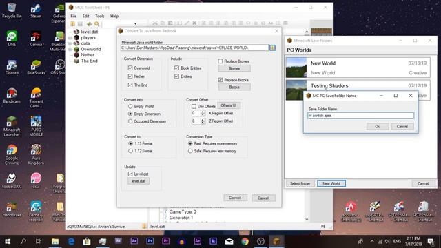Open the Help menu
441x248 pixels.
point(114,16)
